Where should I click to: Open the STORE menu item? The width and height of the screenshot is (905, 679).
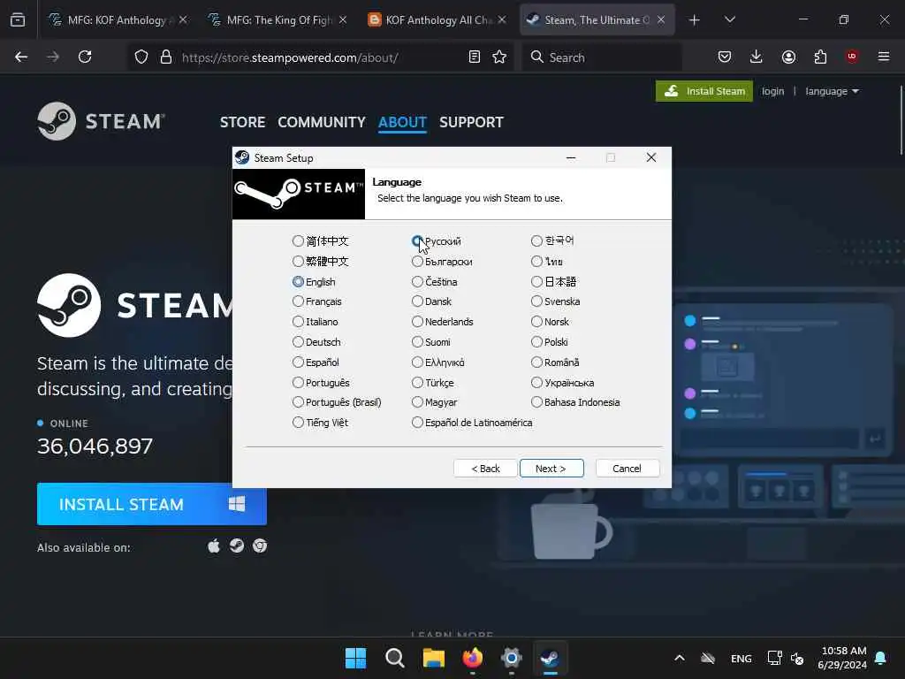(x=242, y=122)
